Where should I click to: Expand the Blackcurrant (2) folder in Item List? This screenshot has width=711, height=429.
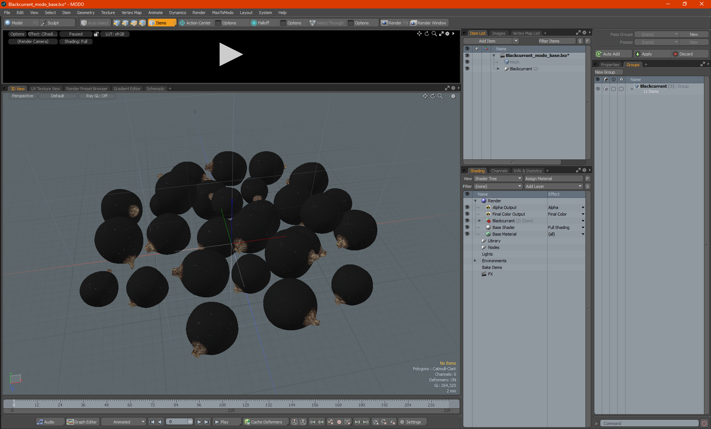click(498, 69)
